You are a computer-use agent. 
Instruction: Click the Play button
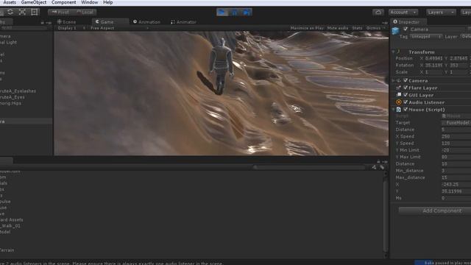(x=222, y=13)
